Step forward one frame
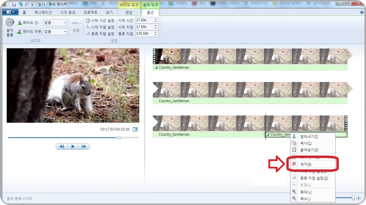366x205 pixels. [84, 146]
